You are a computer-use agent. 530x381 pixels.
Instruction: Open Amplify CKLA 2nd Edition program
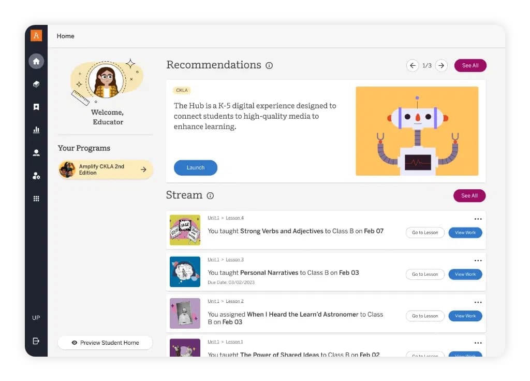(106, 170)
